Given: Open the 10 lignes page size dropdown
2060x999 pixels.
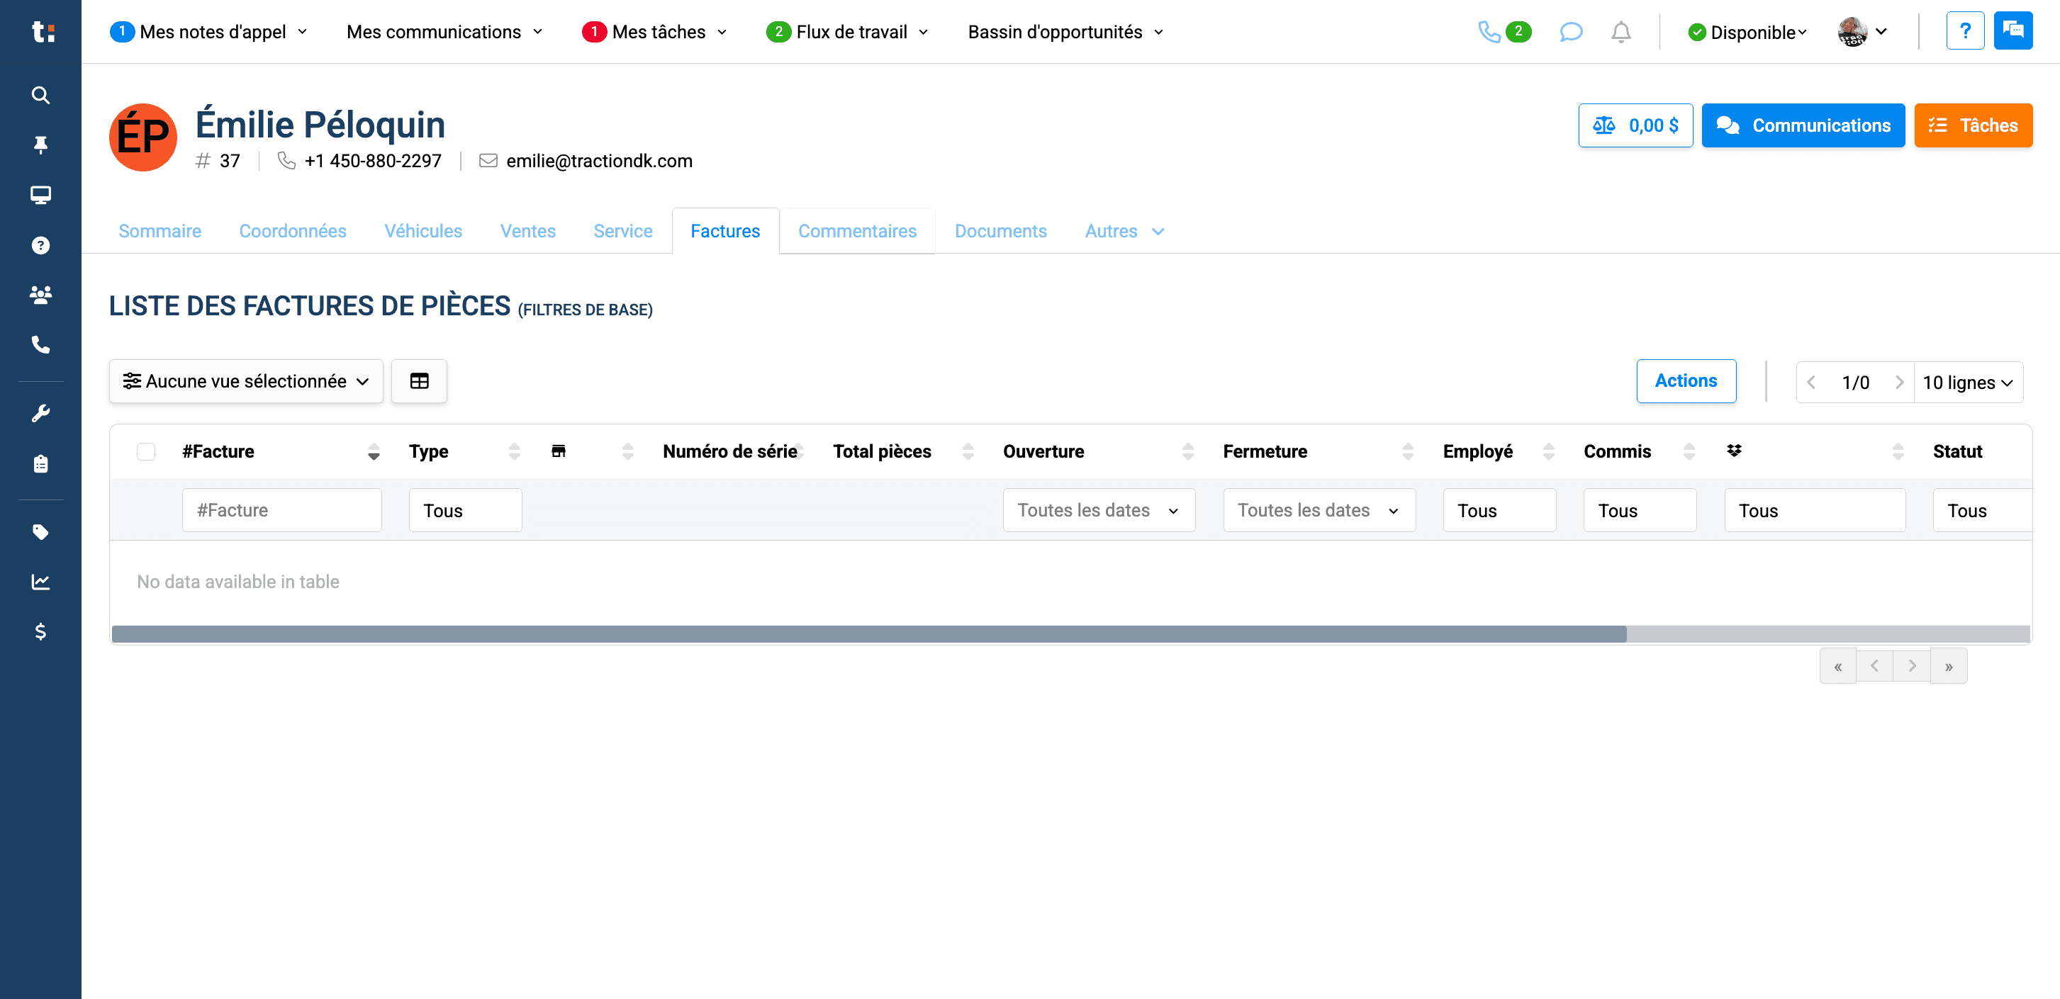Looking at the screenshot, I should pos(1967,383).
